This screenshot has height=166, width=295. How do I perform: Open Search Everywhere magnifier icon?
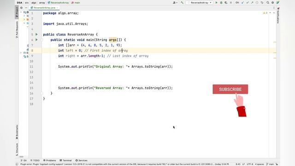tap(268, 3)
